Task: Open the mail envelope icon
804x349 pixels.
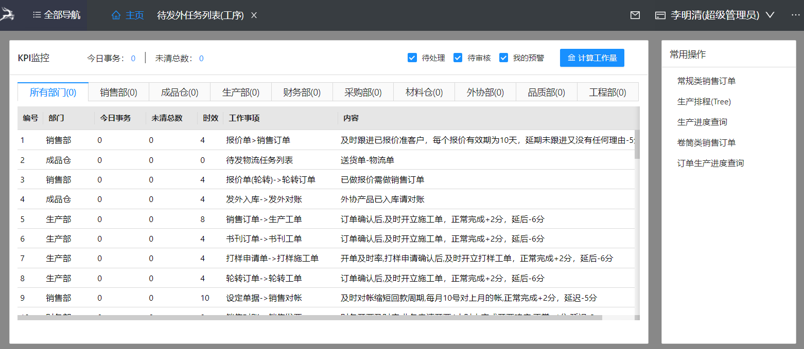Action: point(635,15)
